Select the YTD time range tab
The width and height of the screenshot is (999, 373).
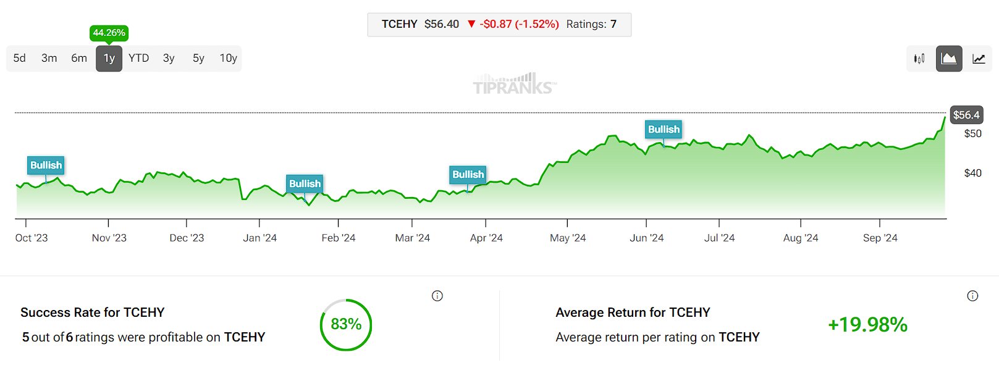(x=139, y=58)
